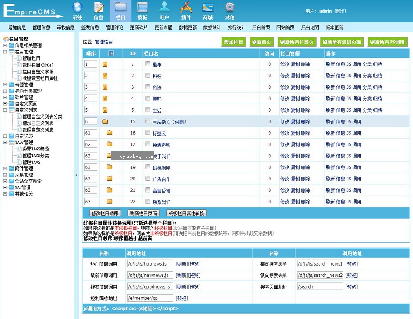Click 删除 in the 科技 row
The width and height of the screenshot is (413, 319).
306,76
